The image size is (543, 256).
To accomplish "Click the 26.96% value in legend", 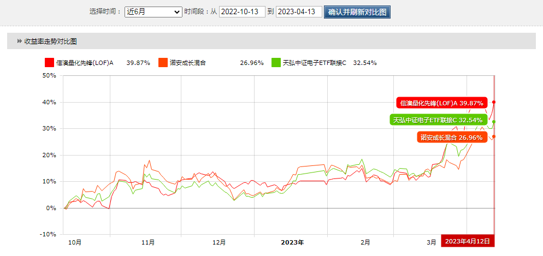I will [252, 63].
